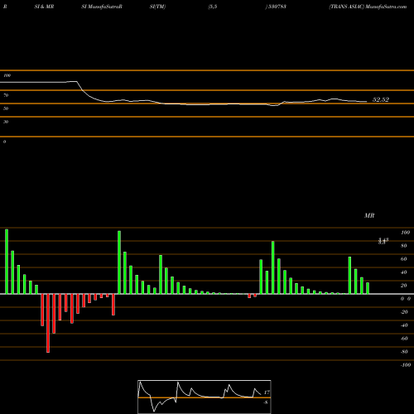
Task: Click the MR axis label 40
Action: (x=404, y=272)
